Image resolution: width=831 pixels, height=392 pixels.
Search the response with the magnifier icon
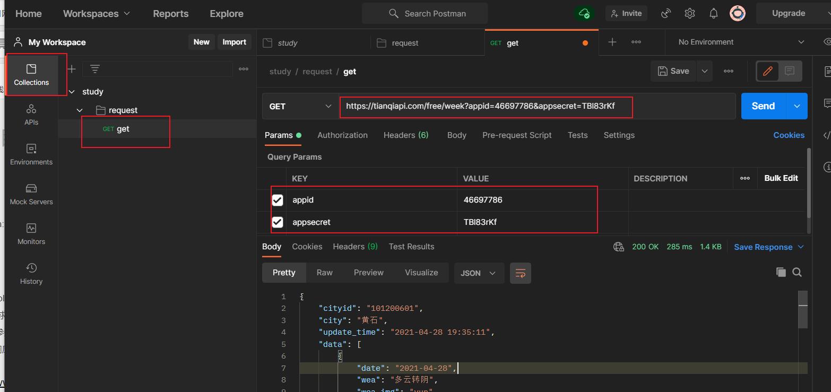797,272
